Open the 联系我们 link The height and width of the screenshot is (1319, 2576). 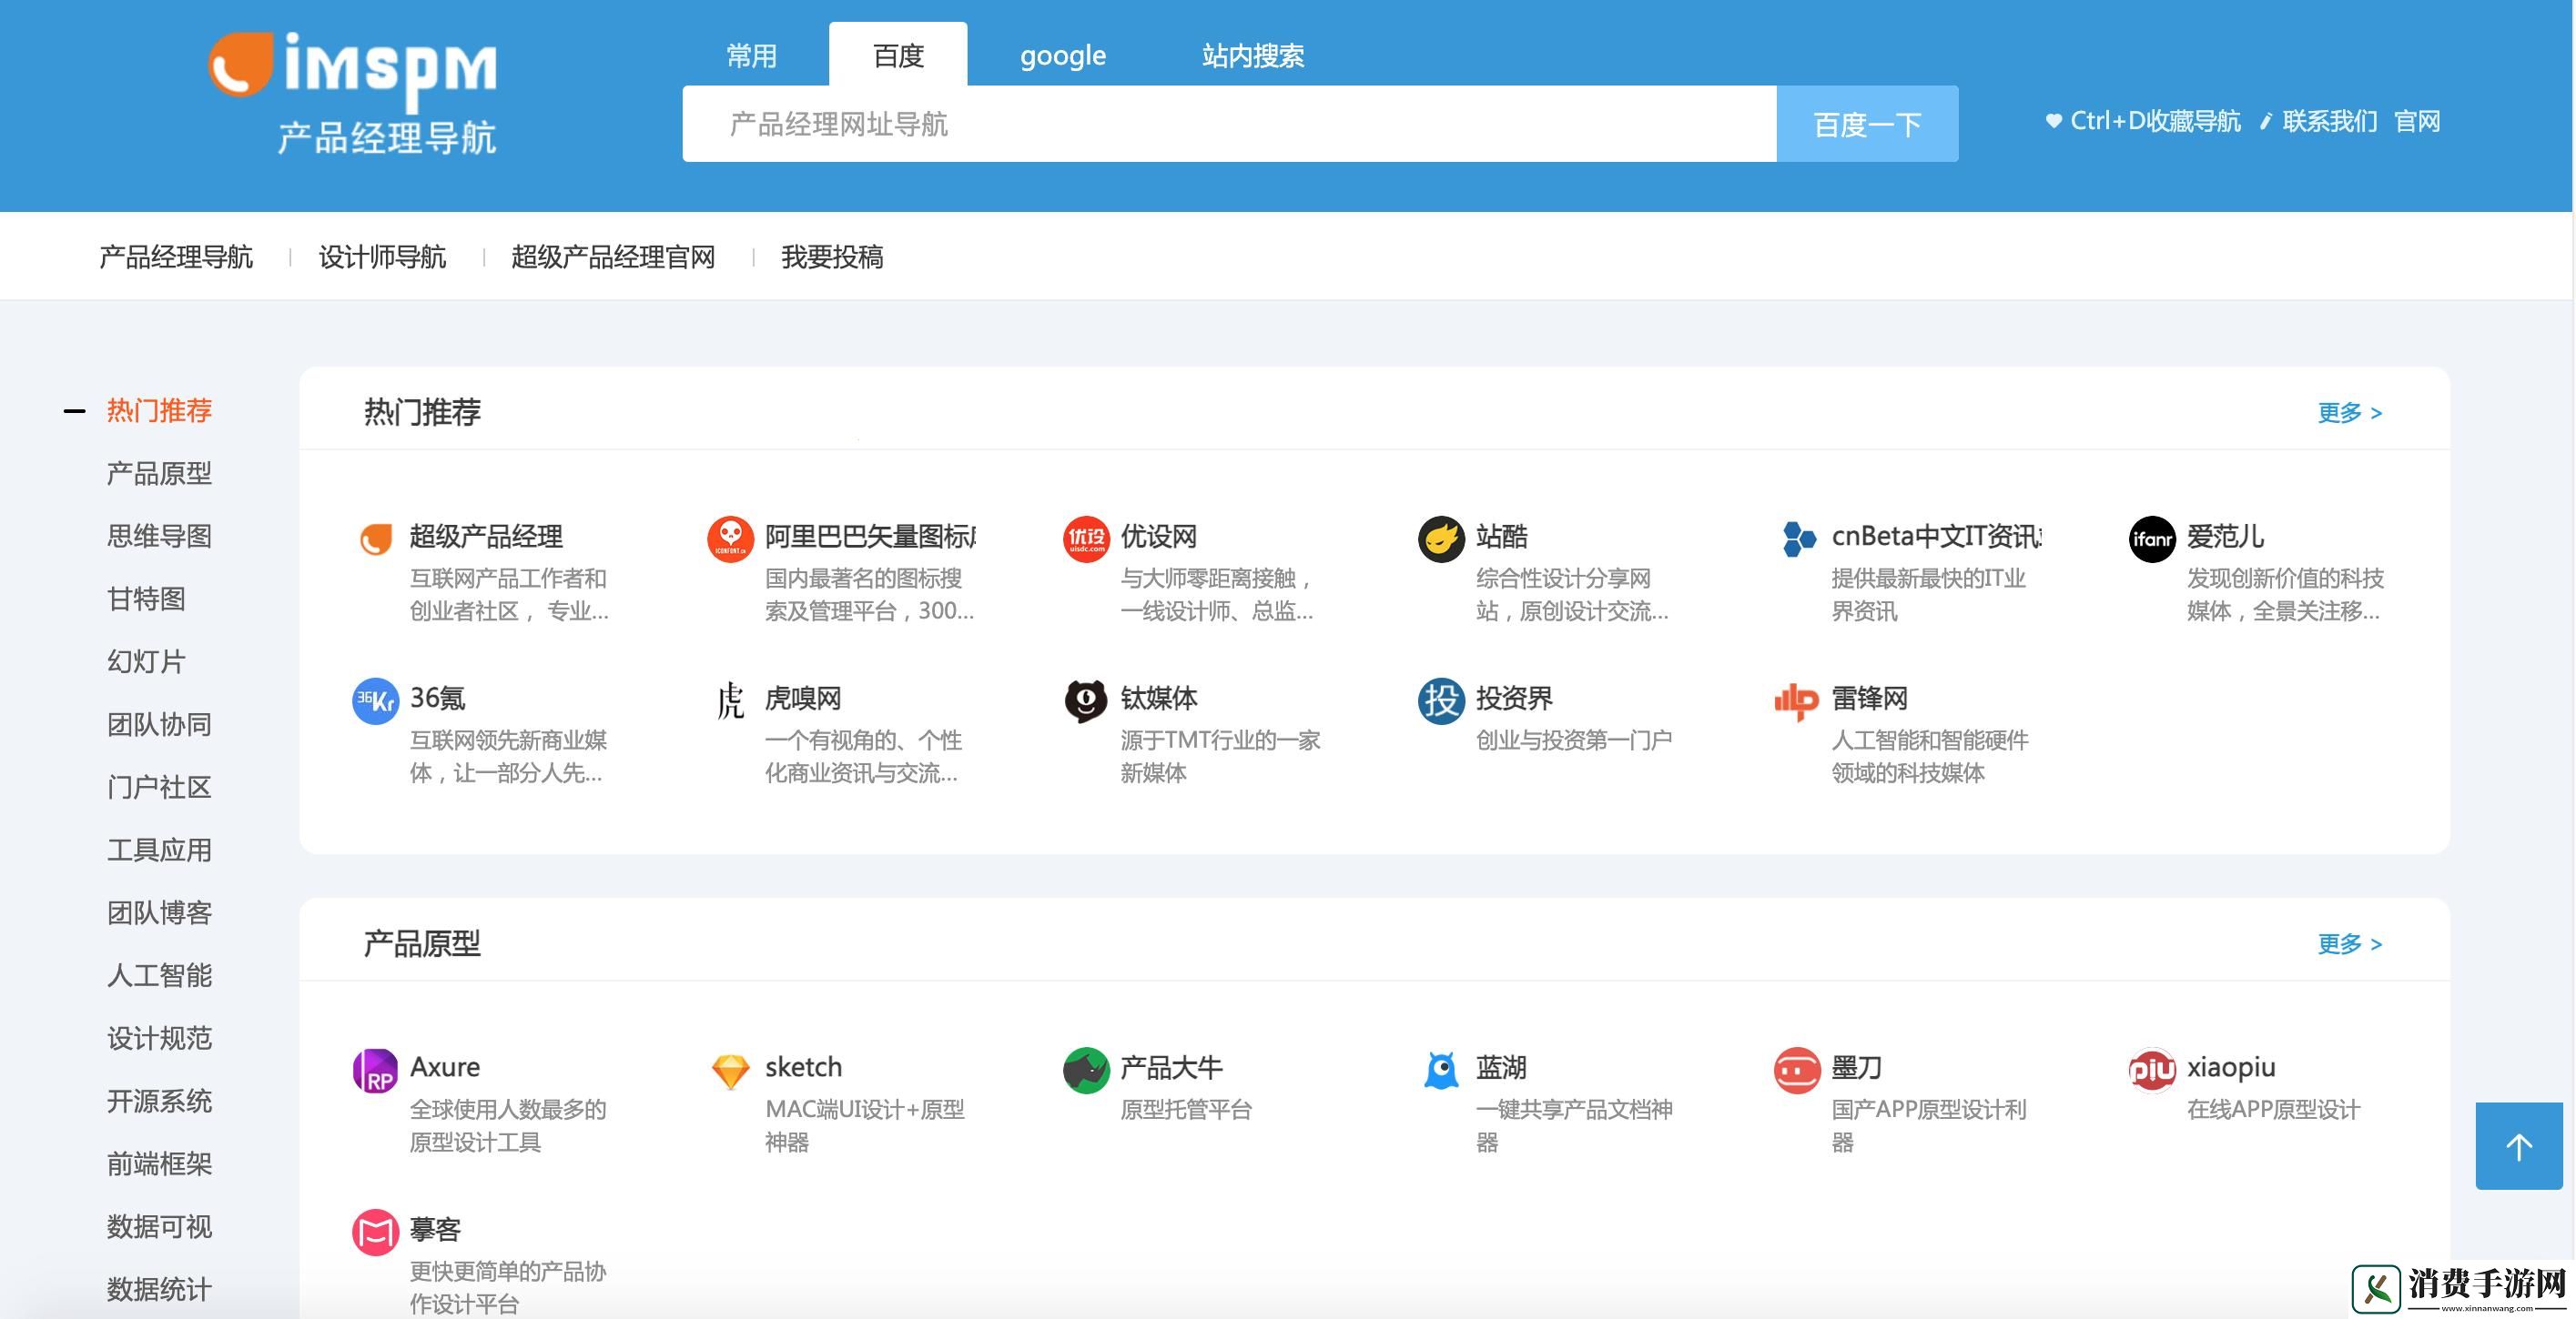point(2329,122)
